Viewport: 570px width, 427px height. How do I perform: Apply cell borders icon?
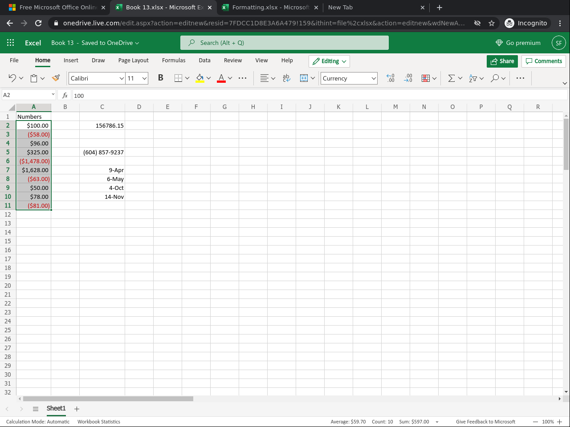coord(178,78)
